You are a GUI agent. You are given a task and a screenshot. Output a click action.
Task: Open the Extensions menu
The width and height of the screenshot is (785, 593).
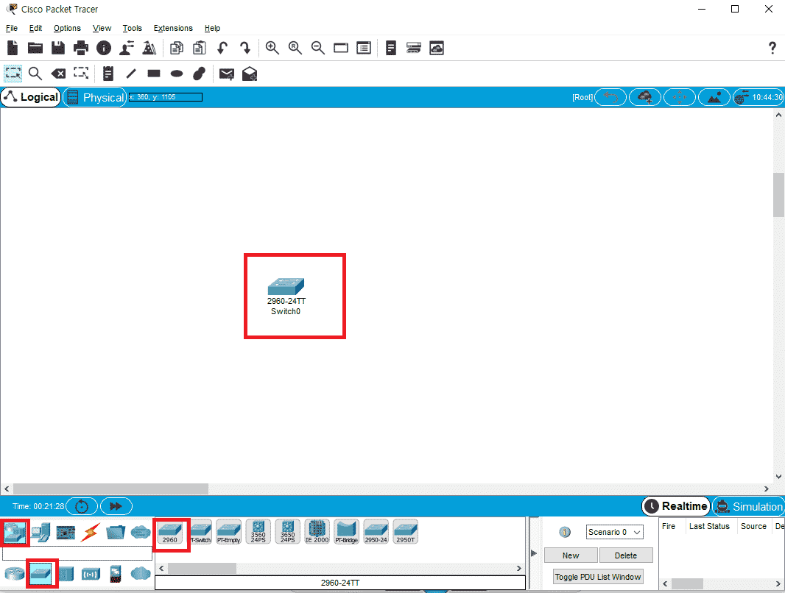172,28
